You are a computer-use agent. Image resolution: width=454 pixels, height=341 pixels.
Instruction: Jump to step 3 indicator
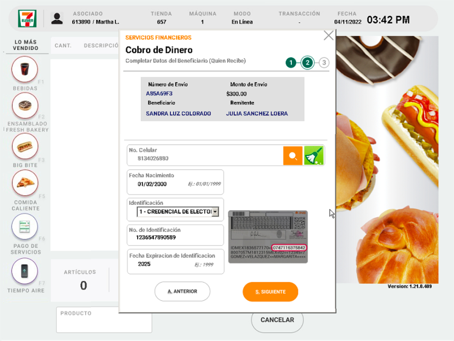point(324,63)
